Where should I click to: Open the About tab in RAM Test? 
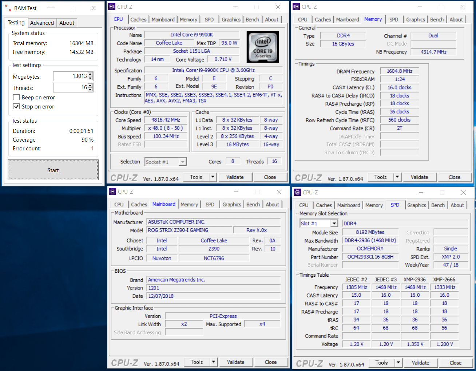pos(67,23)
